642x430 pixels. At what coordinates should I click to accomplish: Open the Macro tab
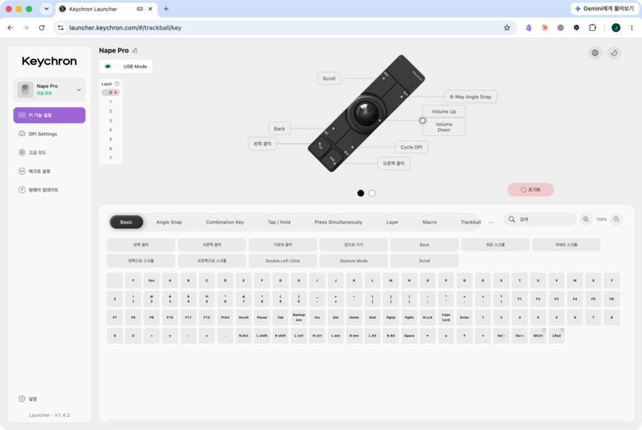(x=429, y=223)
